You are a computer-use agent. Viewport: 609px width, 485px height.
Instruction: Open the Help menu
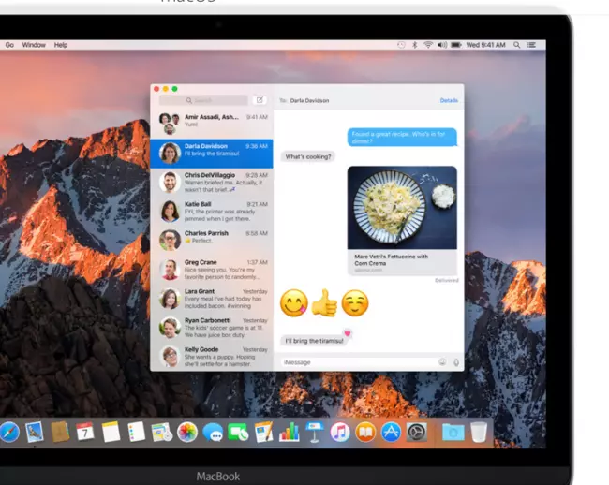tap(61, 45)
